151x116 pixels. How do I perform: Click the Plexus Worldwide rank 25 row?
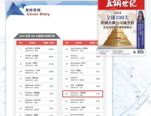(83, 101)
